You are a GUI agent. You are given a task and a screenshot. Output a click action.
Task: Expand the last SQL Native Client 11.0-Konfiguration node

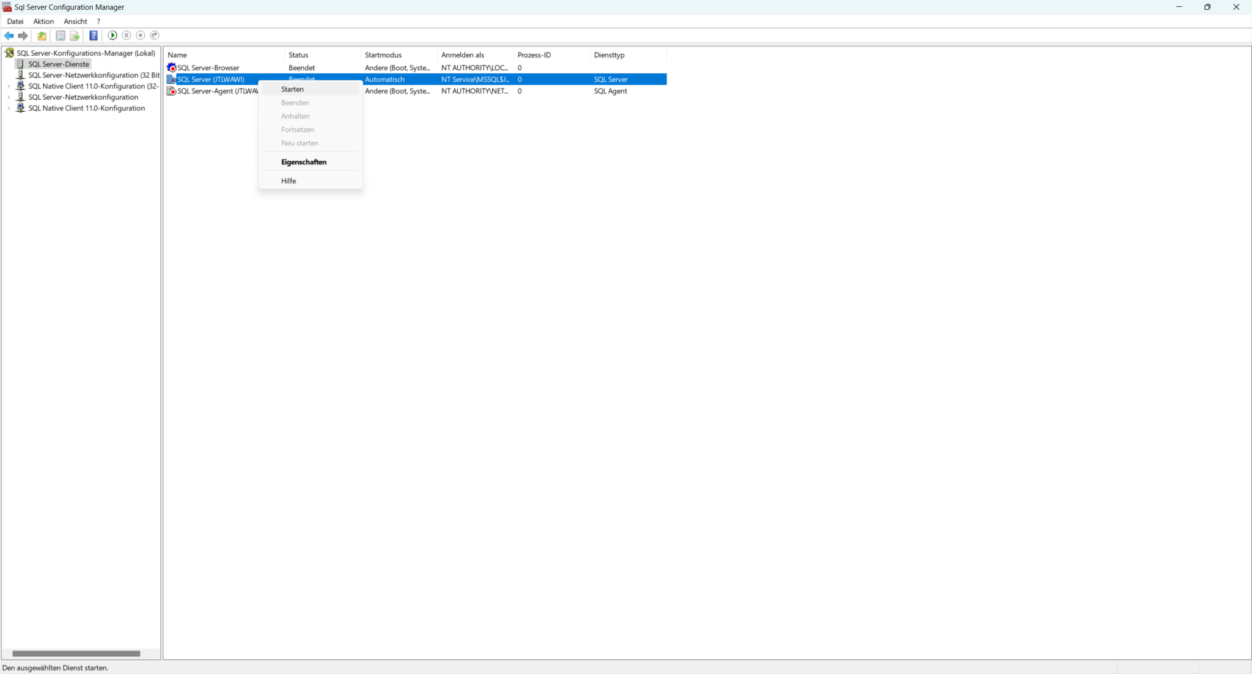[9, 108]
